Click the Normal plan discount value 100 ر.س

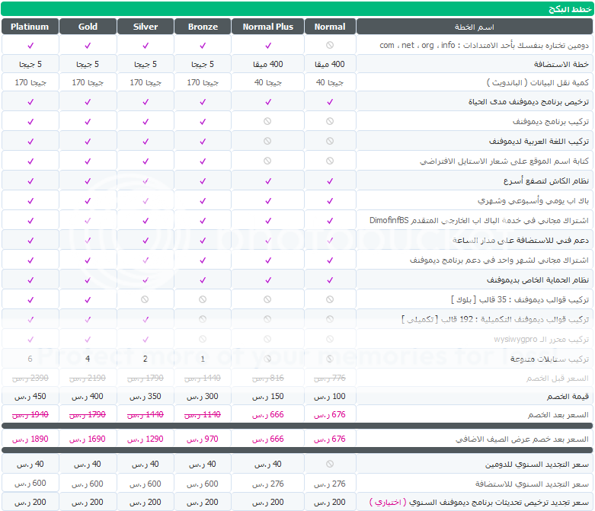330,397
